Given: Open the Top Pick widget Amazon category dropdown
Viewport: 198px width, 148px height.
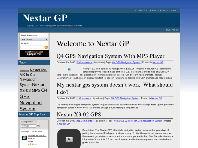Looking at the screenshot, I should [x=32, y=122].
